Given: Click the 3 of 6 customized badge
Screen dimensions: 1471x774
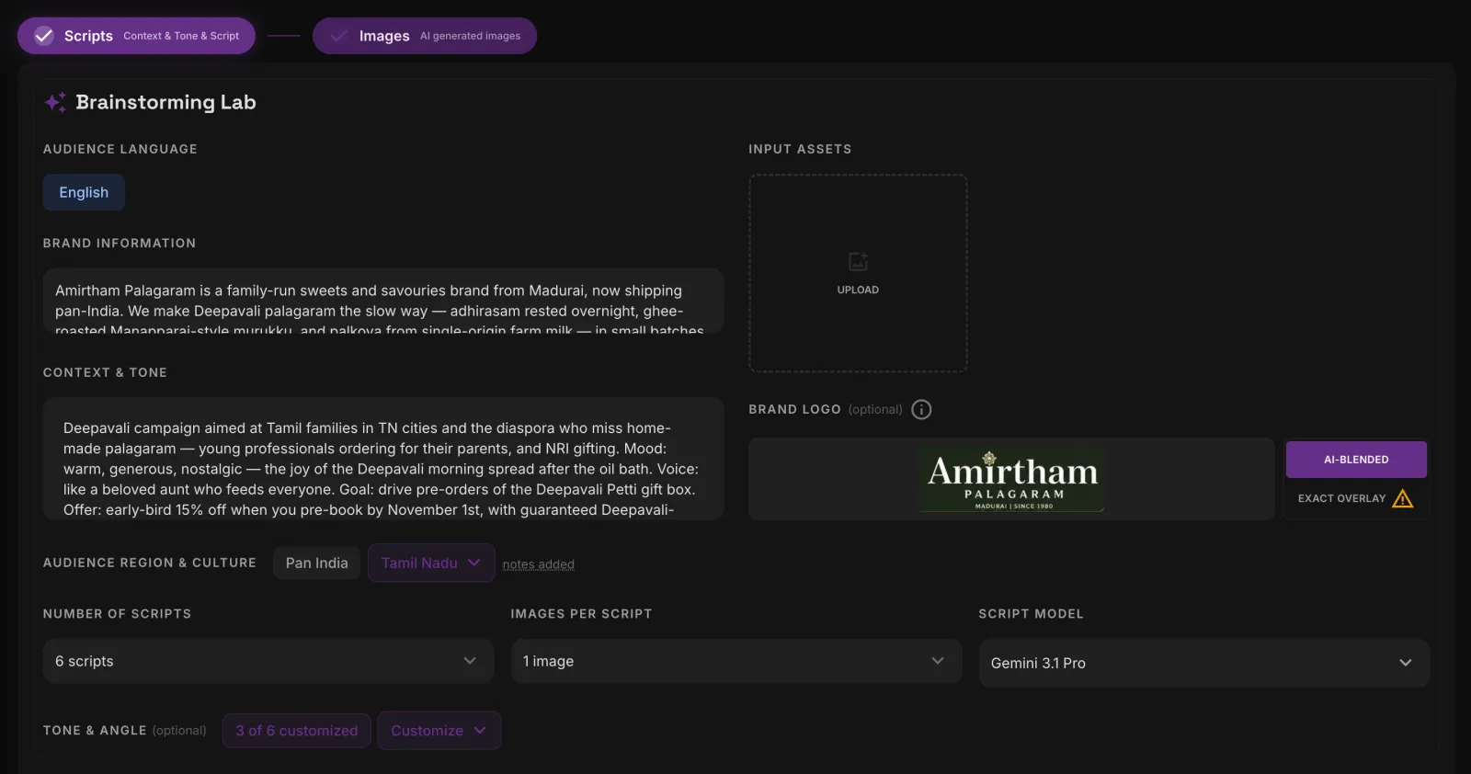Looking at the screenshot, I should pos(297,730).
